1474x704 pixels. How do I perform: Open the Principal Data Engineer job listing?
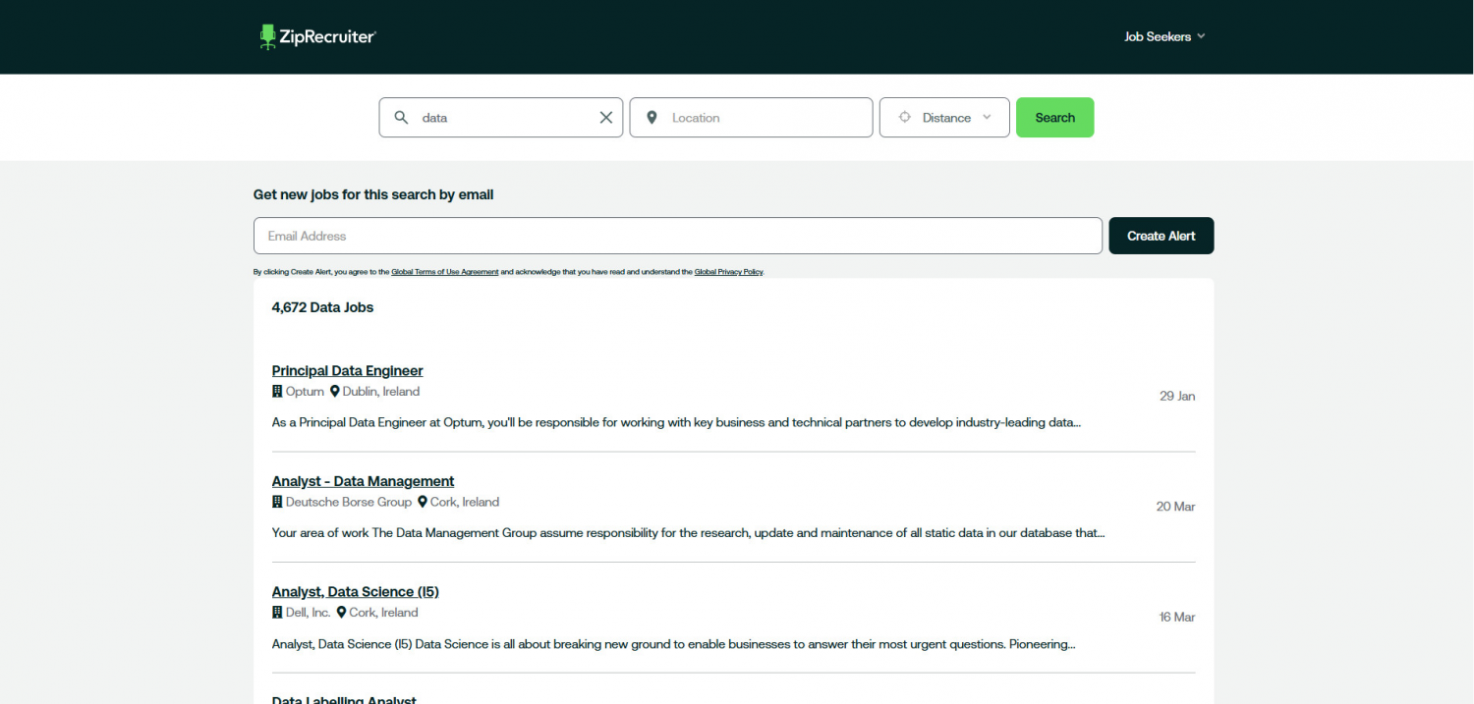(x=348, y=371)
